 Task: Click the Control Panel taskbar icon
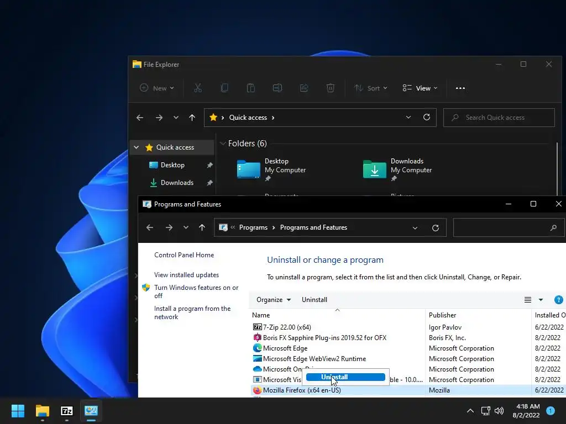pyautogui.click(x=91, y=411)
